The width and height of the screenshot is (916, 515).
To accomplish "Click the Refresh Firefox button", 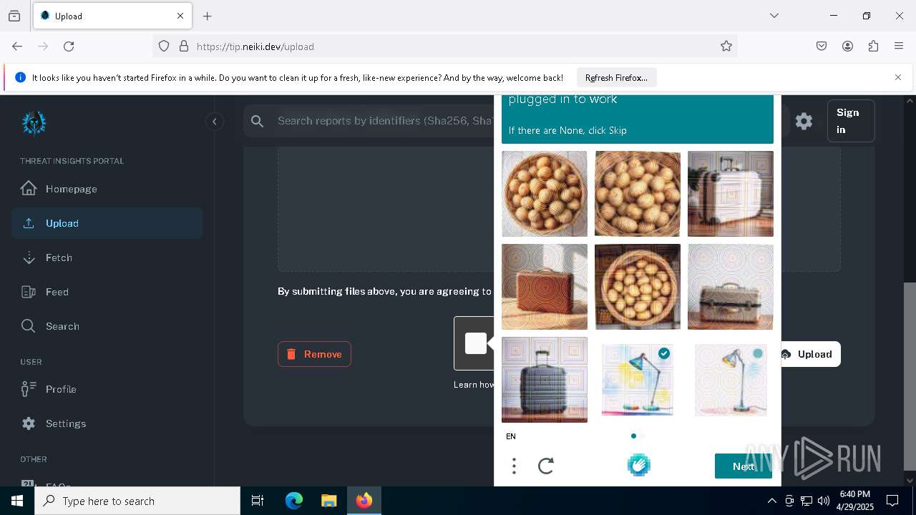I will point(616,78).
